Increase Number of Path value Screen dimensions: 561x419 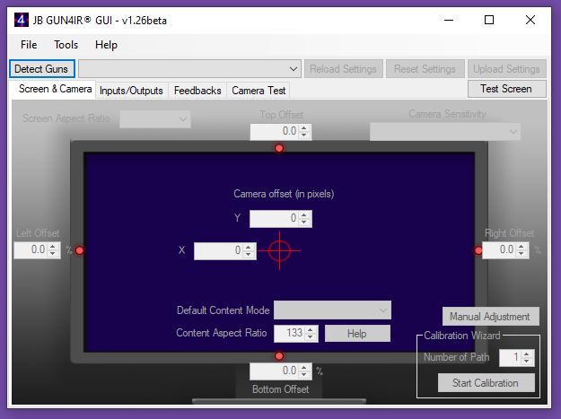pos(526,354)
